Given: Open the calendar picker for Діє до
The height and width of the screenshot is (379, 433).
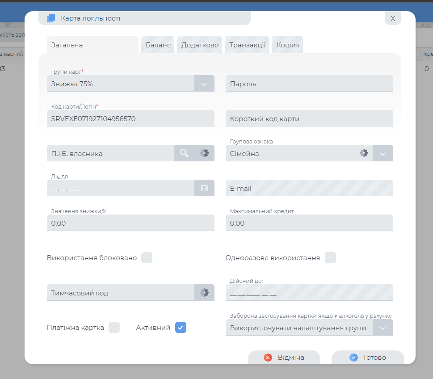Looking at the screenshot, I should click(x=204, y=188).
